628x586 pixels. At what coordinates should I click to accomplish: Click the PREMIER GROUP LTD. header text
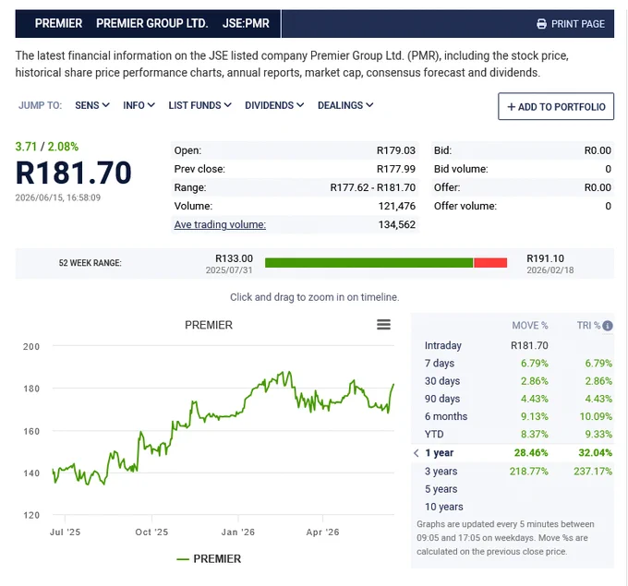(151, 24)
